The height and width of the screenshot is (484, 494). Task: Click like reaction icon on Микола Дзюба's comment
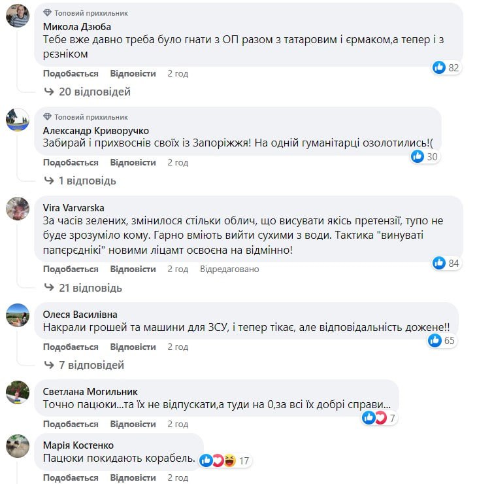[x=439, y=67]
